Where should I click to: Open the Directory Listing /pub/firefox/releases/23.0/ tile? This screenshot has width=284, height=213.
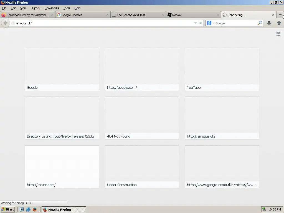(62, 118)
